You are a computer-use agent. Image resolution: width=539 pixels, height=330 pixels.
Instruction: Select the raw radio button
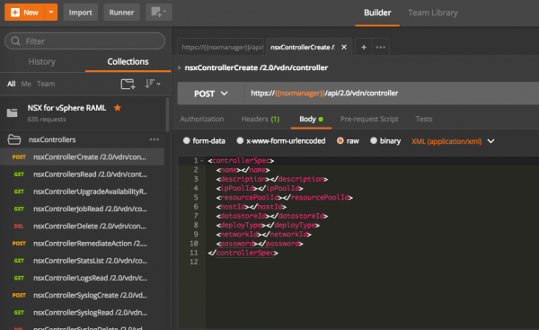[340, 140]
